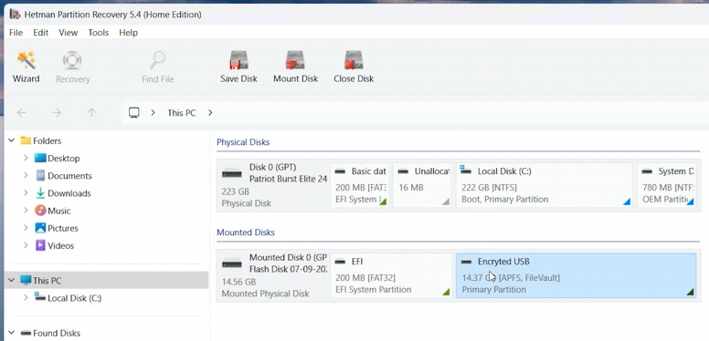Click the Close Disk toolbar button
709x341 pixels.
coord(354,67)
